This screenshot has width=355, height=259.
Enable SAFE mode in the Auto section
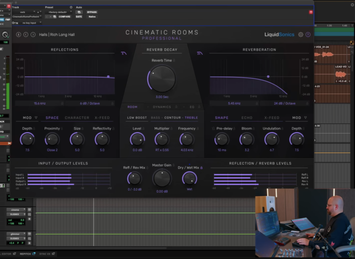pos(79,16)
